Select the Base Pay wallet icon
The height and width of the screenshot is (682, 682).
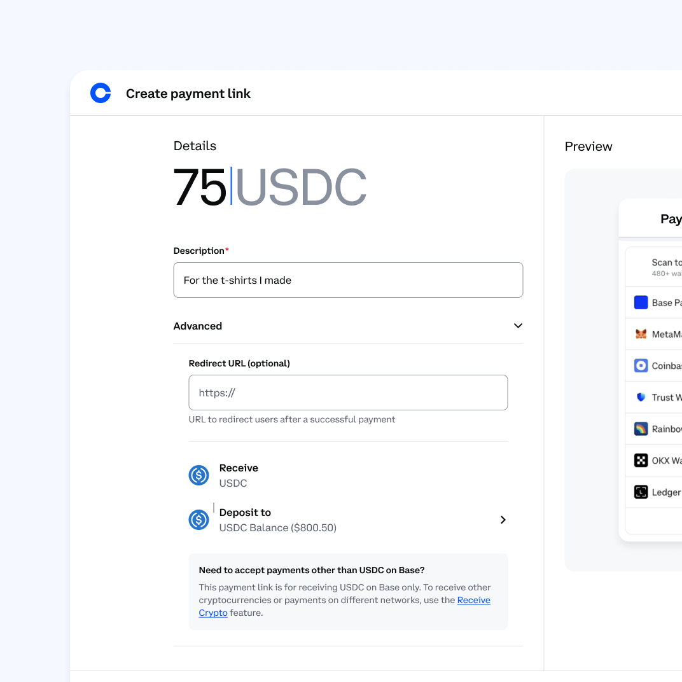(x=641, y=302)
